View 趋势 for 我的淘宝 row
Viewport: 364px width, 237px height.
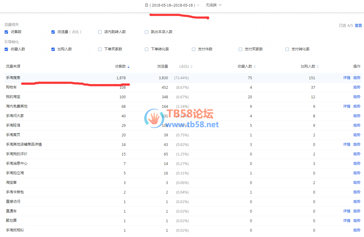coord(357,97)
